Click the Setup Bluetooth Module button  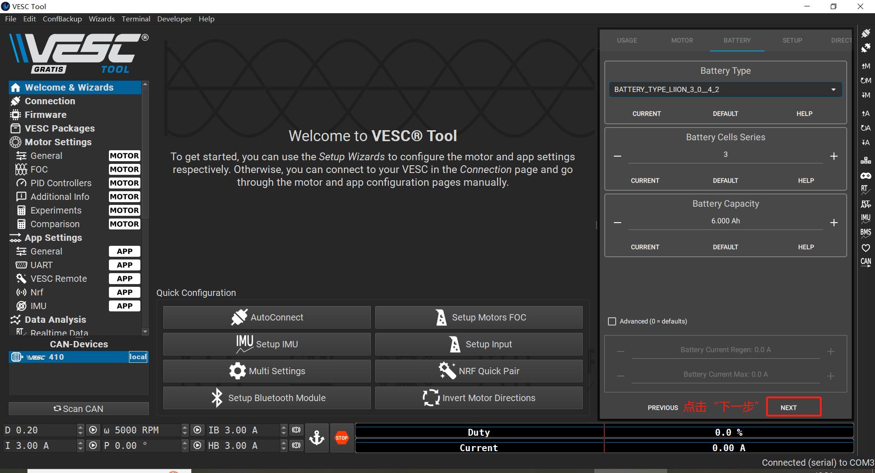[267, 398]
